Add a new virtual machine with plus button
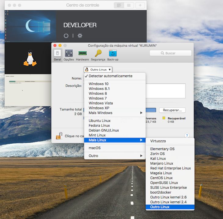 click(140, 5)
